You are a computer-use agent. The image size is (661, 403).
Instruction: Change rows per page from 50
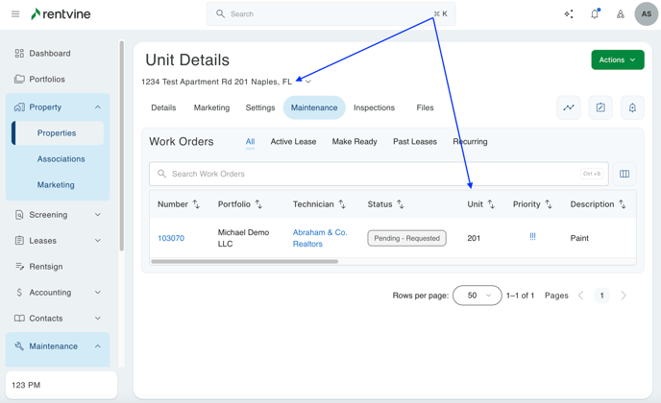[x=477, y=296]
